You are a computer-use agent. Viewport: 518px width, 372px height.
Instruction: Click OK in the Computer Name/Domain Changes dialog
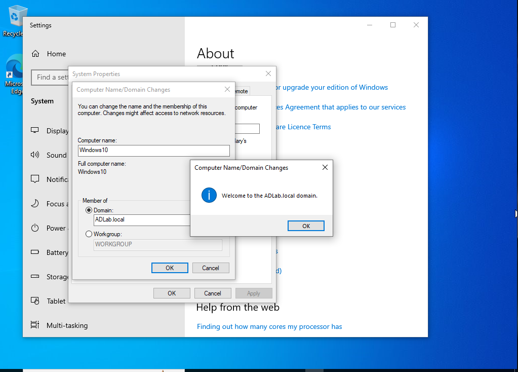[x=170, y=268]
